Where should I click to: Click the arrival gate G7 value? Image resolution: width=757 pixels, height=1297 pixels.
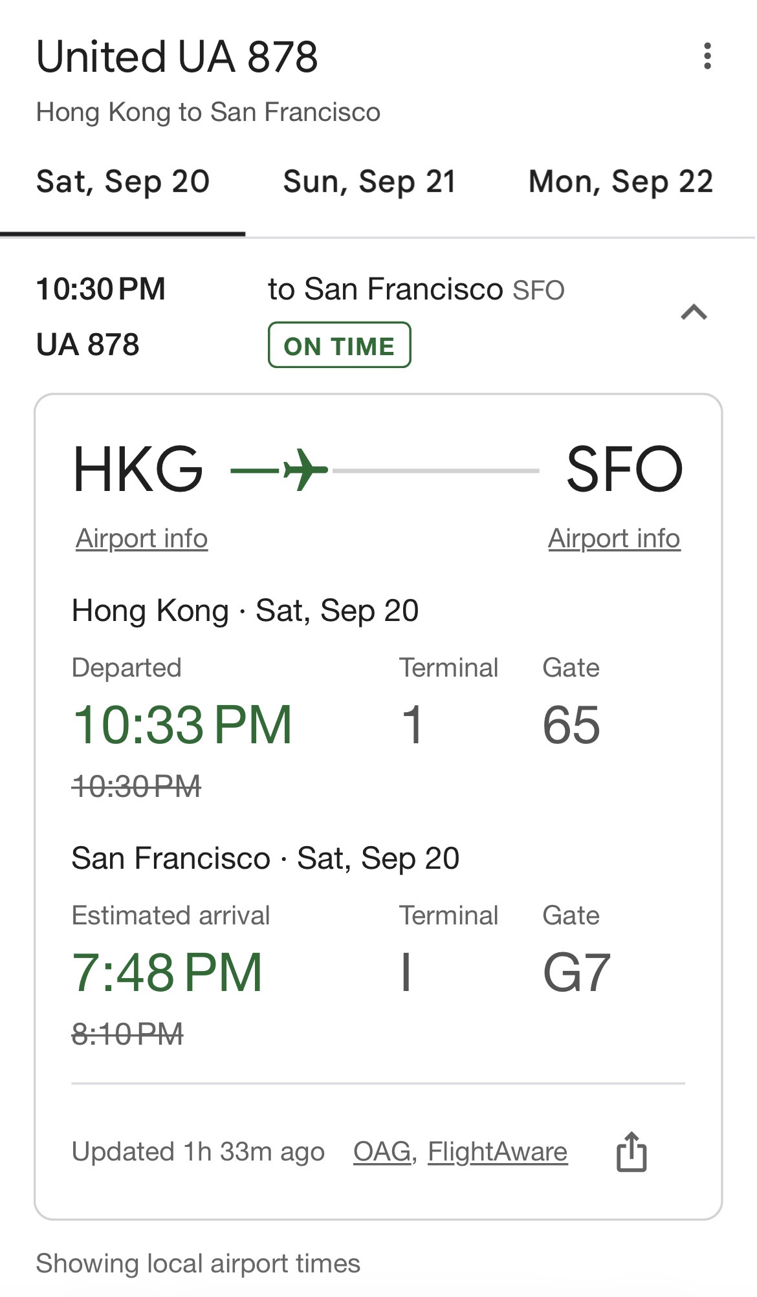pos(576,972)
